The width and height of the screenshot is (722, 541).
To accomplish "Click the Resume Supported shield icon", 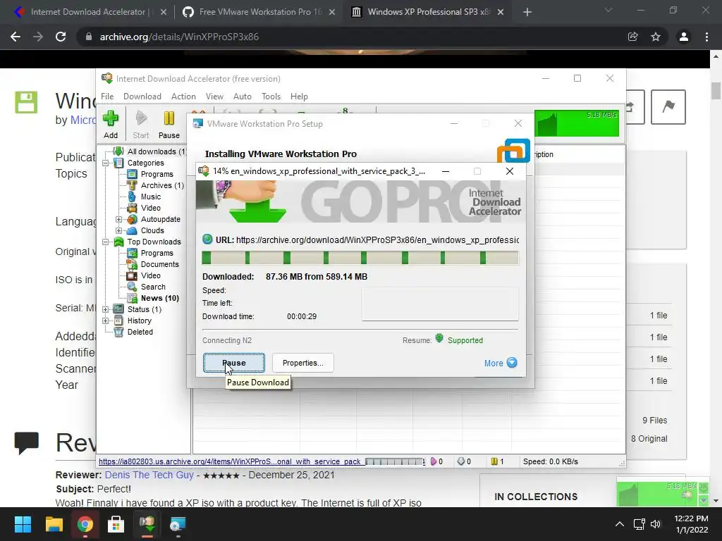I will click(439, 339).
